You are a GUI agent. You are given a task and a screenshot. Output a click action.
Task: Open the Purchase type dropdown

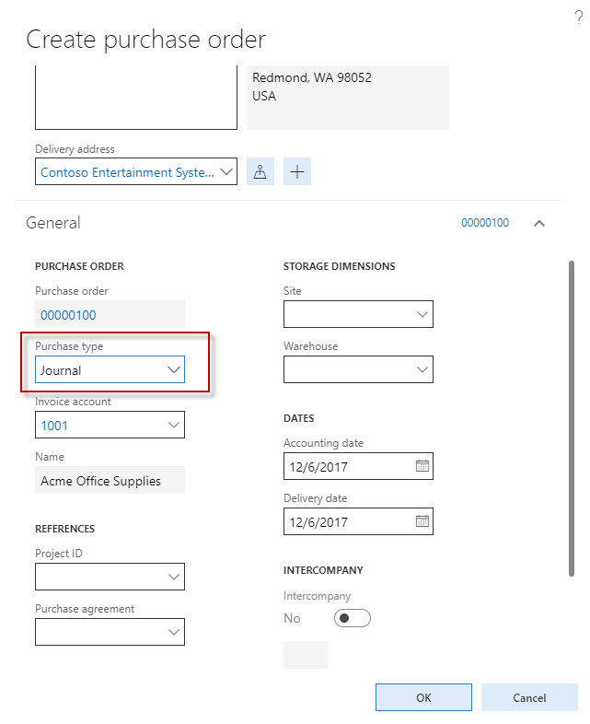pos(174,370)
